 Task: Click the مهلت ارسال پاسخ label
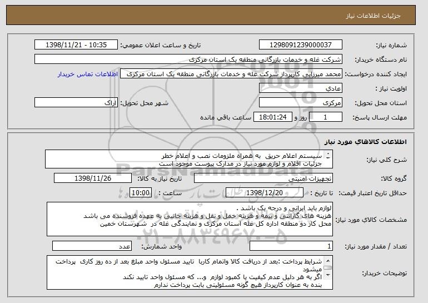pyautogui.click(x=380, y=118)
